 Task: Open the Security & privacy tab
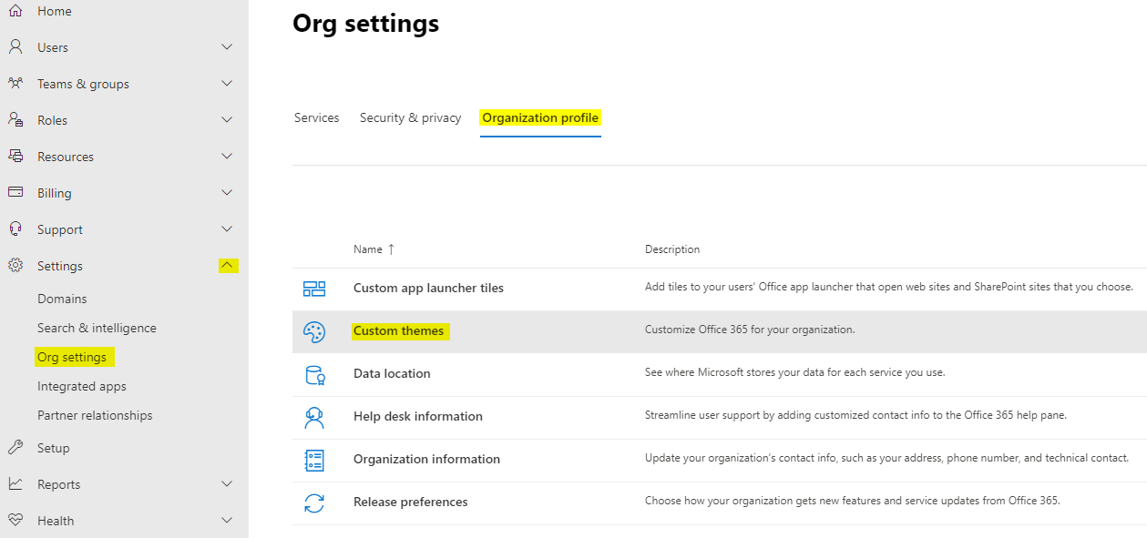410,117
